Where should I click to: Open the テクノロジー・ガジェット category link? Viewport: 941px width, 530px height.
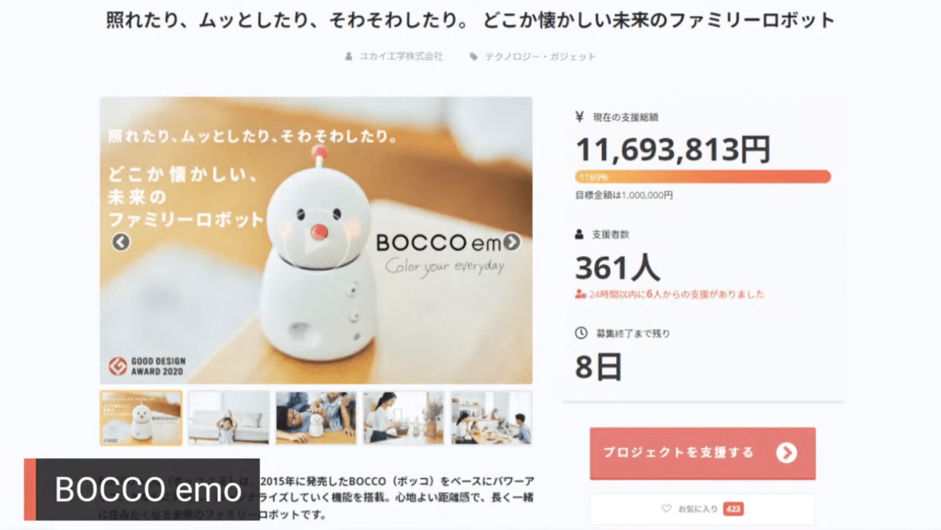[540, 57]
